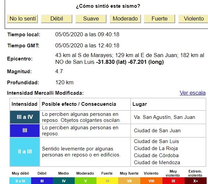The width and height of the screenshot is (208, 184).
Task: Click the depth value '120 km'
Action: [x=64, y=82]
